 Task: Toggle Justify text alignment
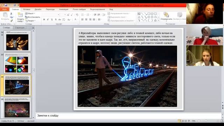click(x=94, y=20)
